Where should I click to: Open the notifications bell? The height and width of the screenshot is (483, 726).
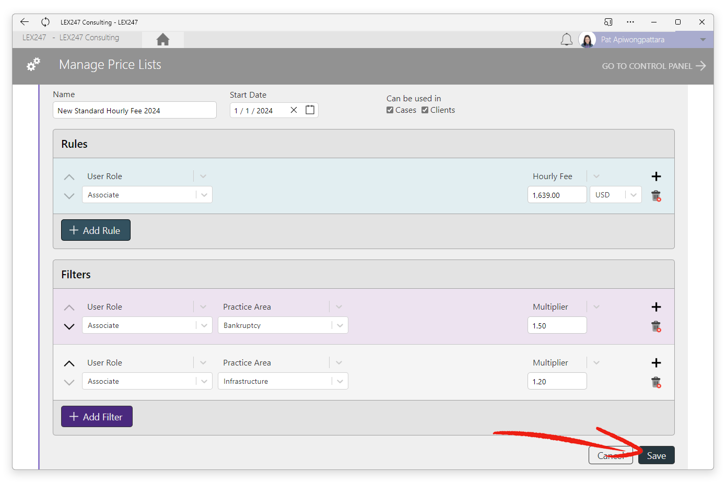[567, 40]
